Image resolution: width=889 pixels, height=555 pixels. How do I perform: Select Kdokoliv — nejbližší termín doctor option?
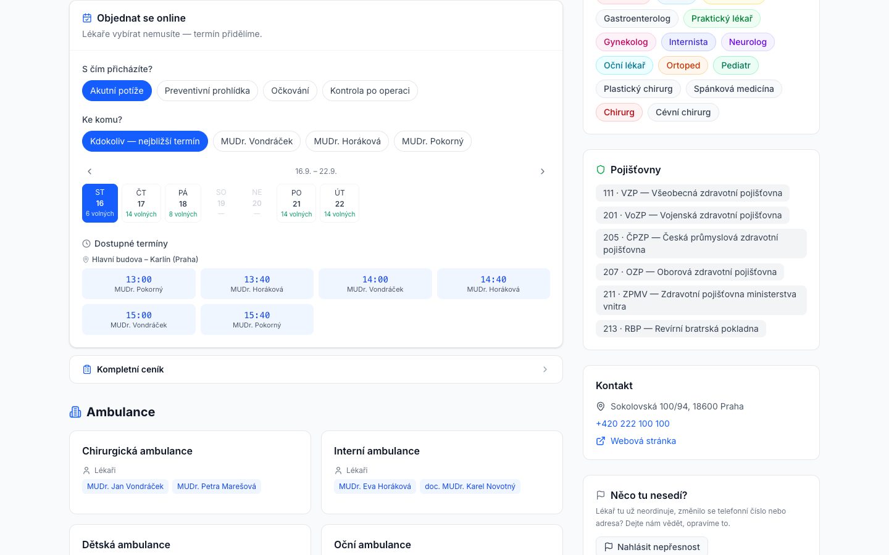click(x=145, y=141)
